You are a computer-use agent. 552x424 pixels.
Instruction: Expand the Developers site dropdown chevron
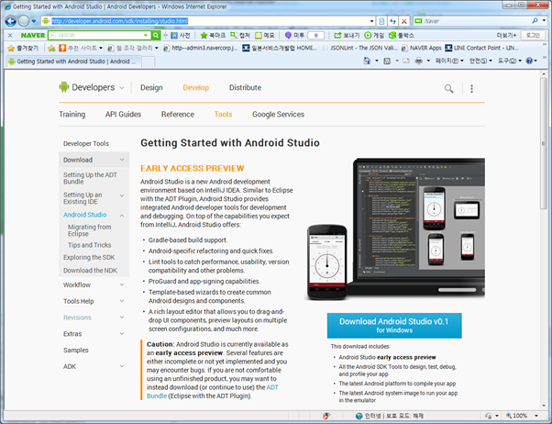[122, 88]
